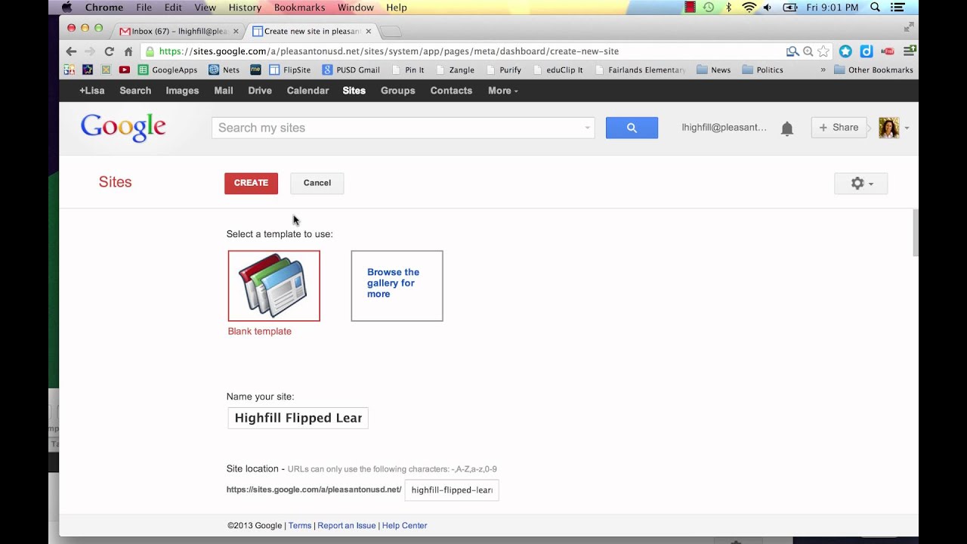Open the Pin It bookmarklet
This screenshot has width=967, height=544.
[408, 70]
